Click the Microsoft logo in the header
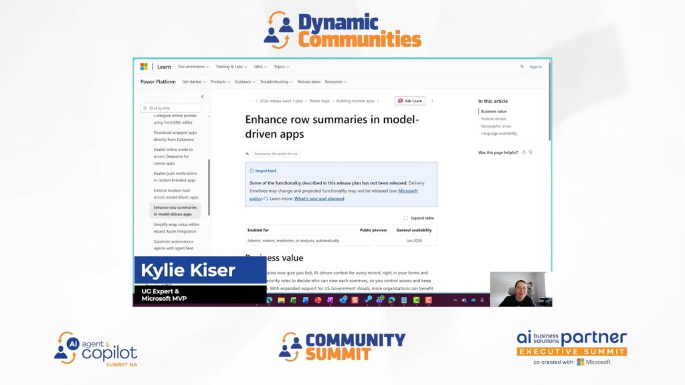 pyautogui.click(x=144, y=66)
